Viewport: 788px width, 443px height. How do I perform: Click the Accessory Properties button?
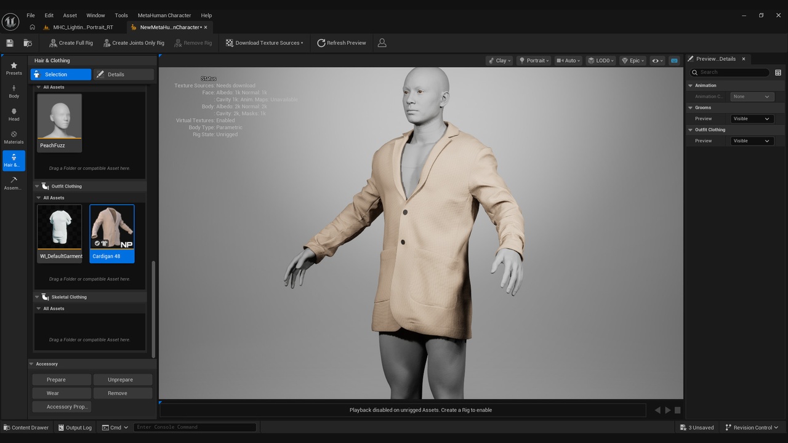pyautogui.click(x=61, y=407)
